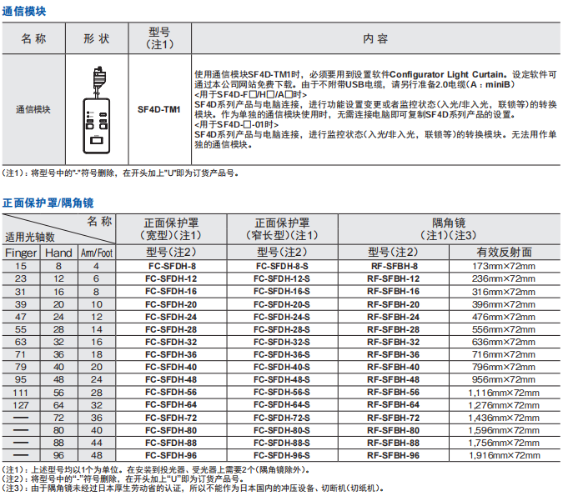The image size is (568, 496).
Task: Click the Finger value 127 cell
Action: [21, 405]
